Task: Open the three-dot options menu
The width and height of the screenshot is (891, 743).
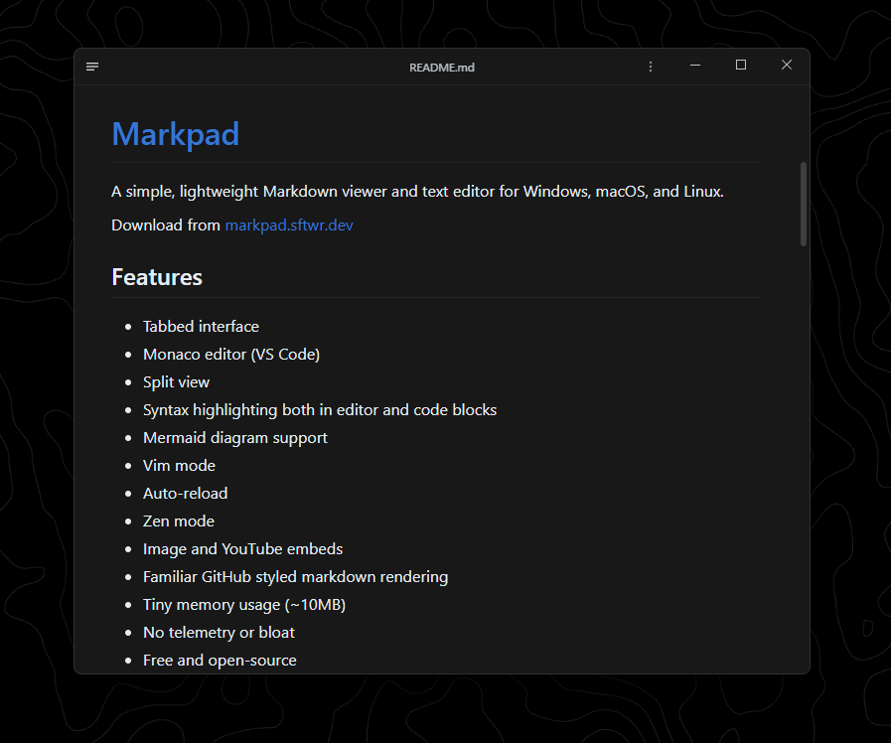Action: click(x=651, y=66)
